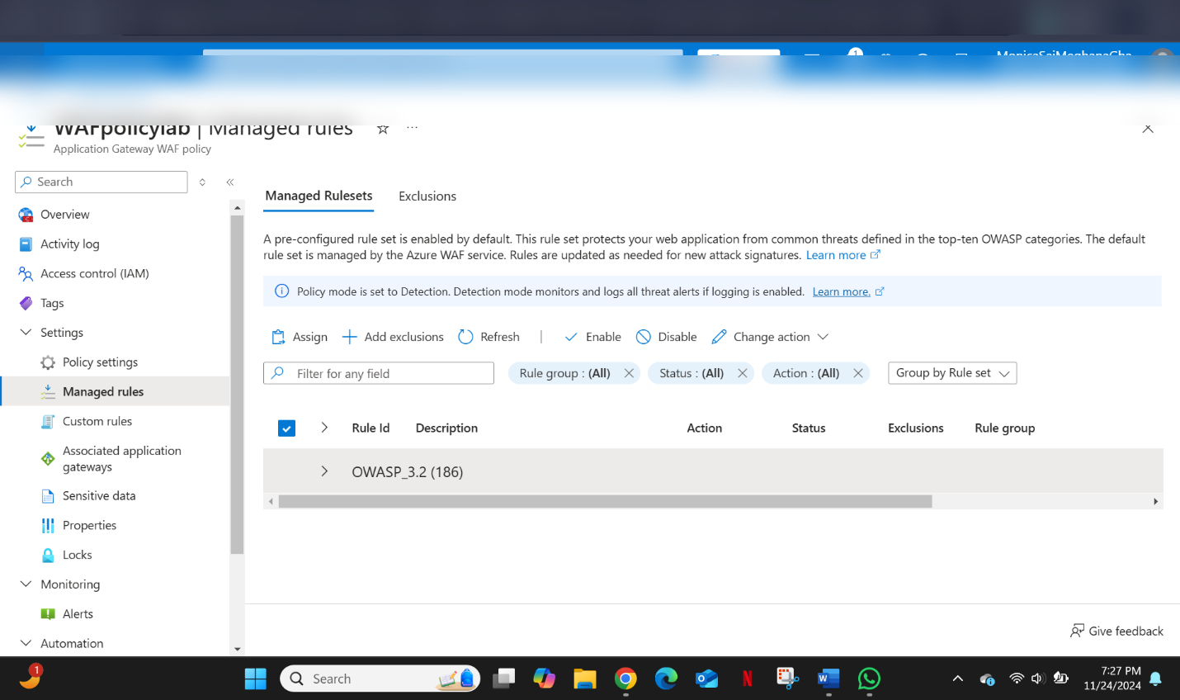Click the Filter for any field box
The height and width of the screenshot is (700, 1180).
point(379,373)
